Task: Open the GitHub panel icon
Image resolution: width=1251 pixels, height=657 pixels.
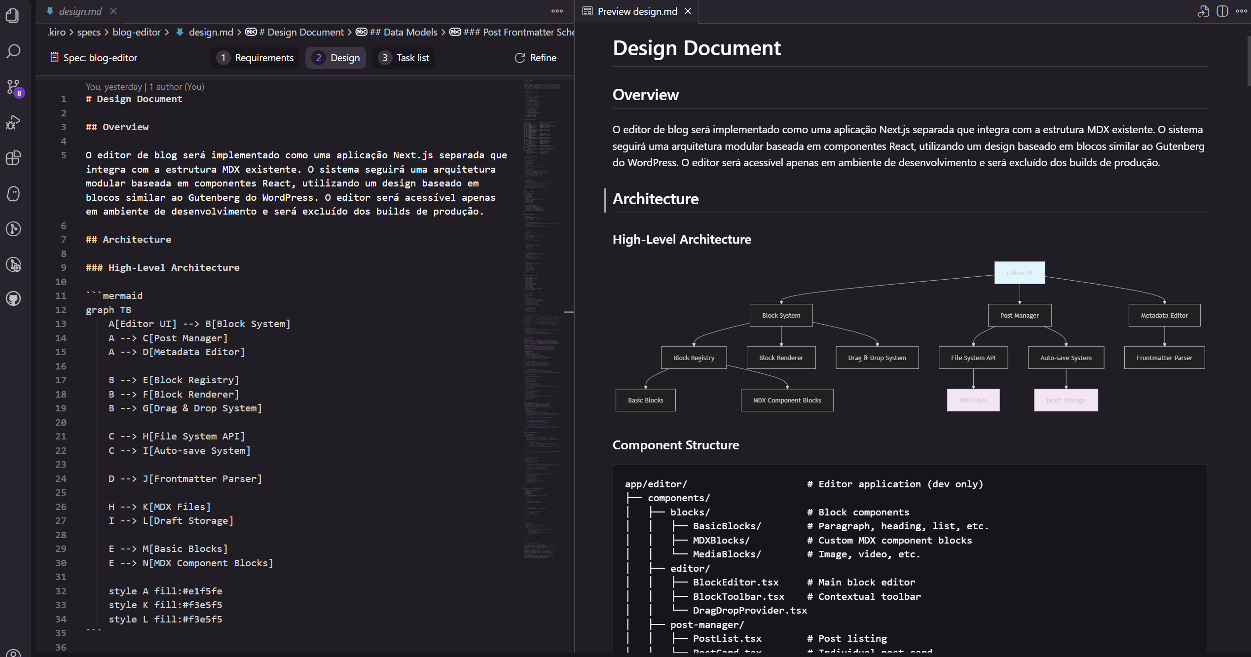Action: click(x=13, y=298)
